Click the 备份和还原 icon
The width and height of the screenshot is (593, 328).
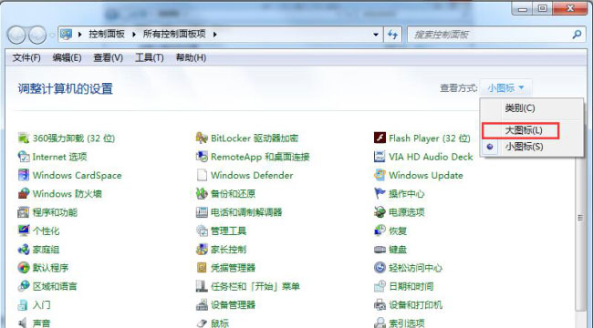(202, 193)
